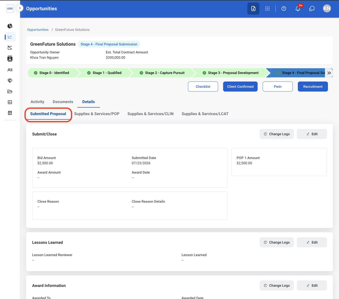
Task: Switch to the Documents tab
Action: [x=63, y=102]
